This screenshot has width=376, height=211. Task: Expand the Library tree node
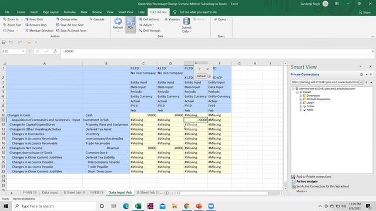[x=301, y=103]
